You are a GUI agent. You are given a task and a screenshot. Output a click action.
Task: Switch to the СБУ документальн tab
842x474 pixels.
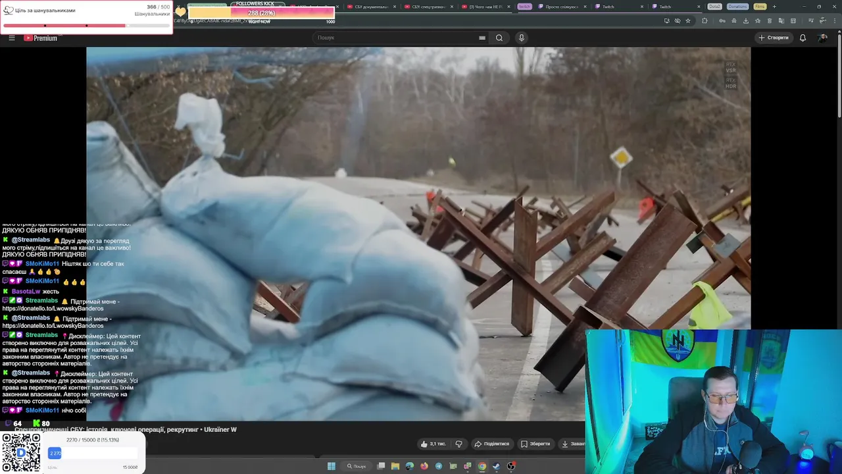(x=372, y=7)
